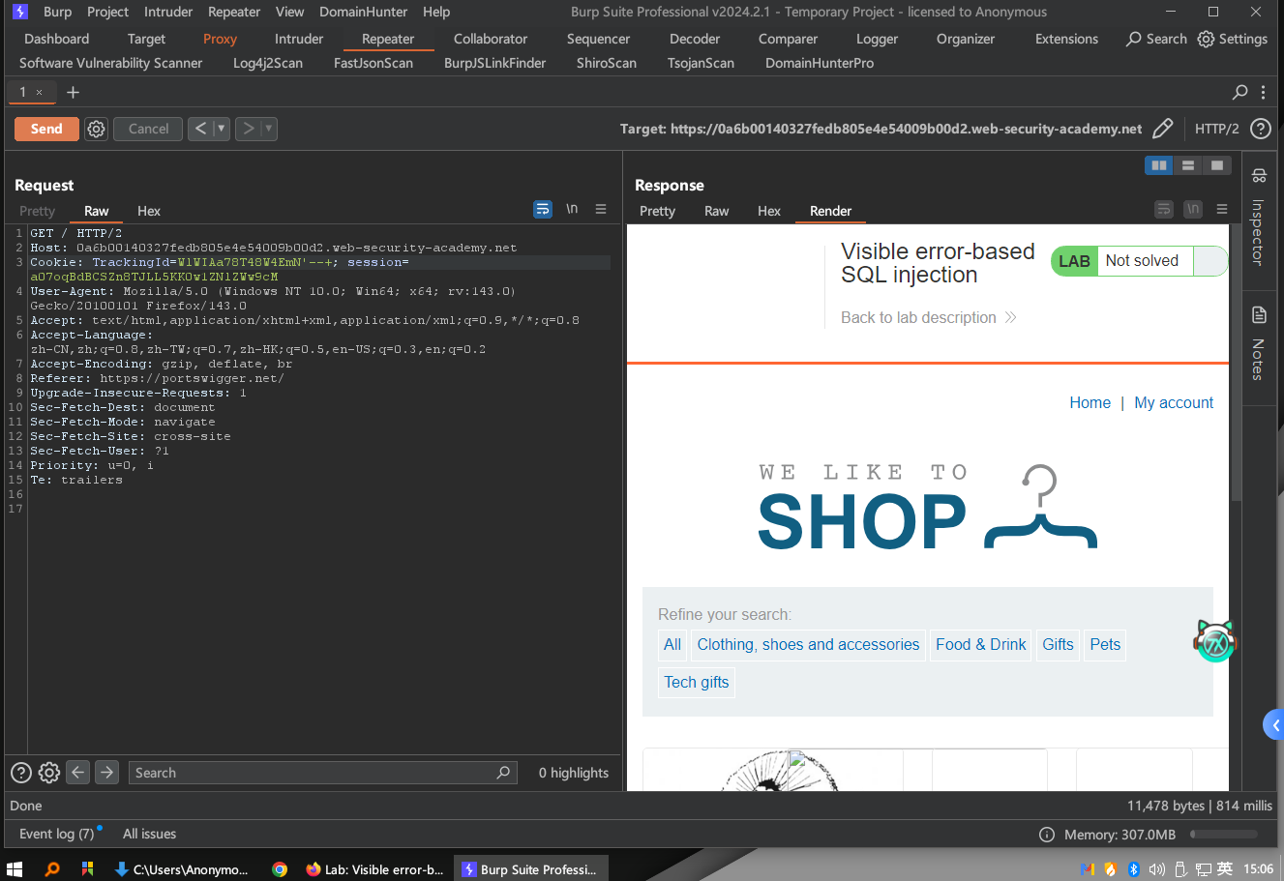Image resolution: width=1284 pixels, height=881 pixels.
Task: Open response panel hamburger menu
Action: [1222, 209]
